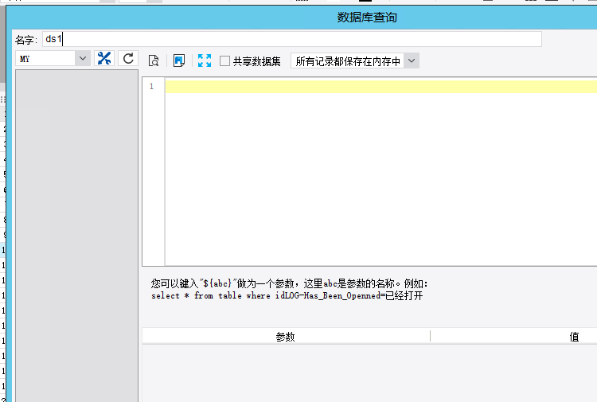Click the empty parameter table area

[x=369, y=373]
